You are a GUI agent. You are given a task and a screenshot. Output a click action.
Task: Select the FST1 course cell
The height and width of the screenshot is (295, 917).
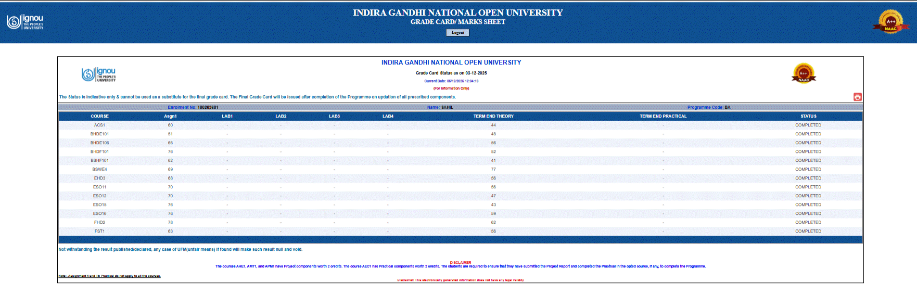point(99,231)
